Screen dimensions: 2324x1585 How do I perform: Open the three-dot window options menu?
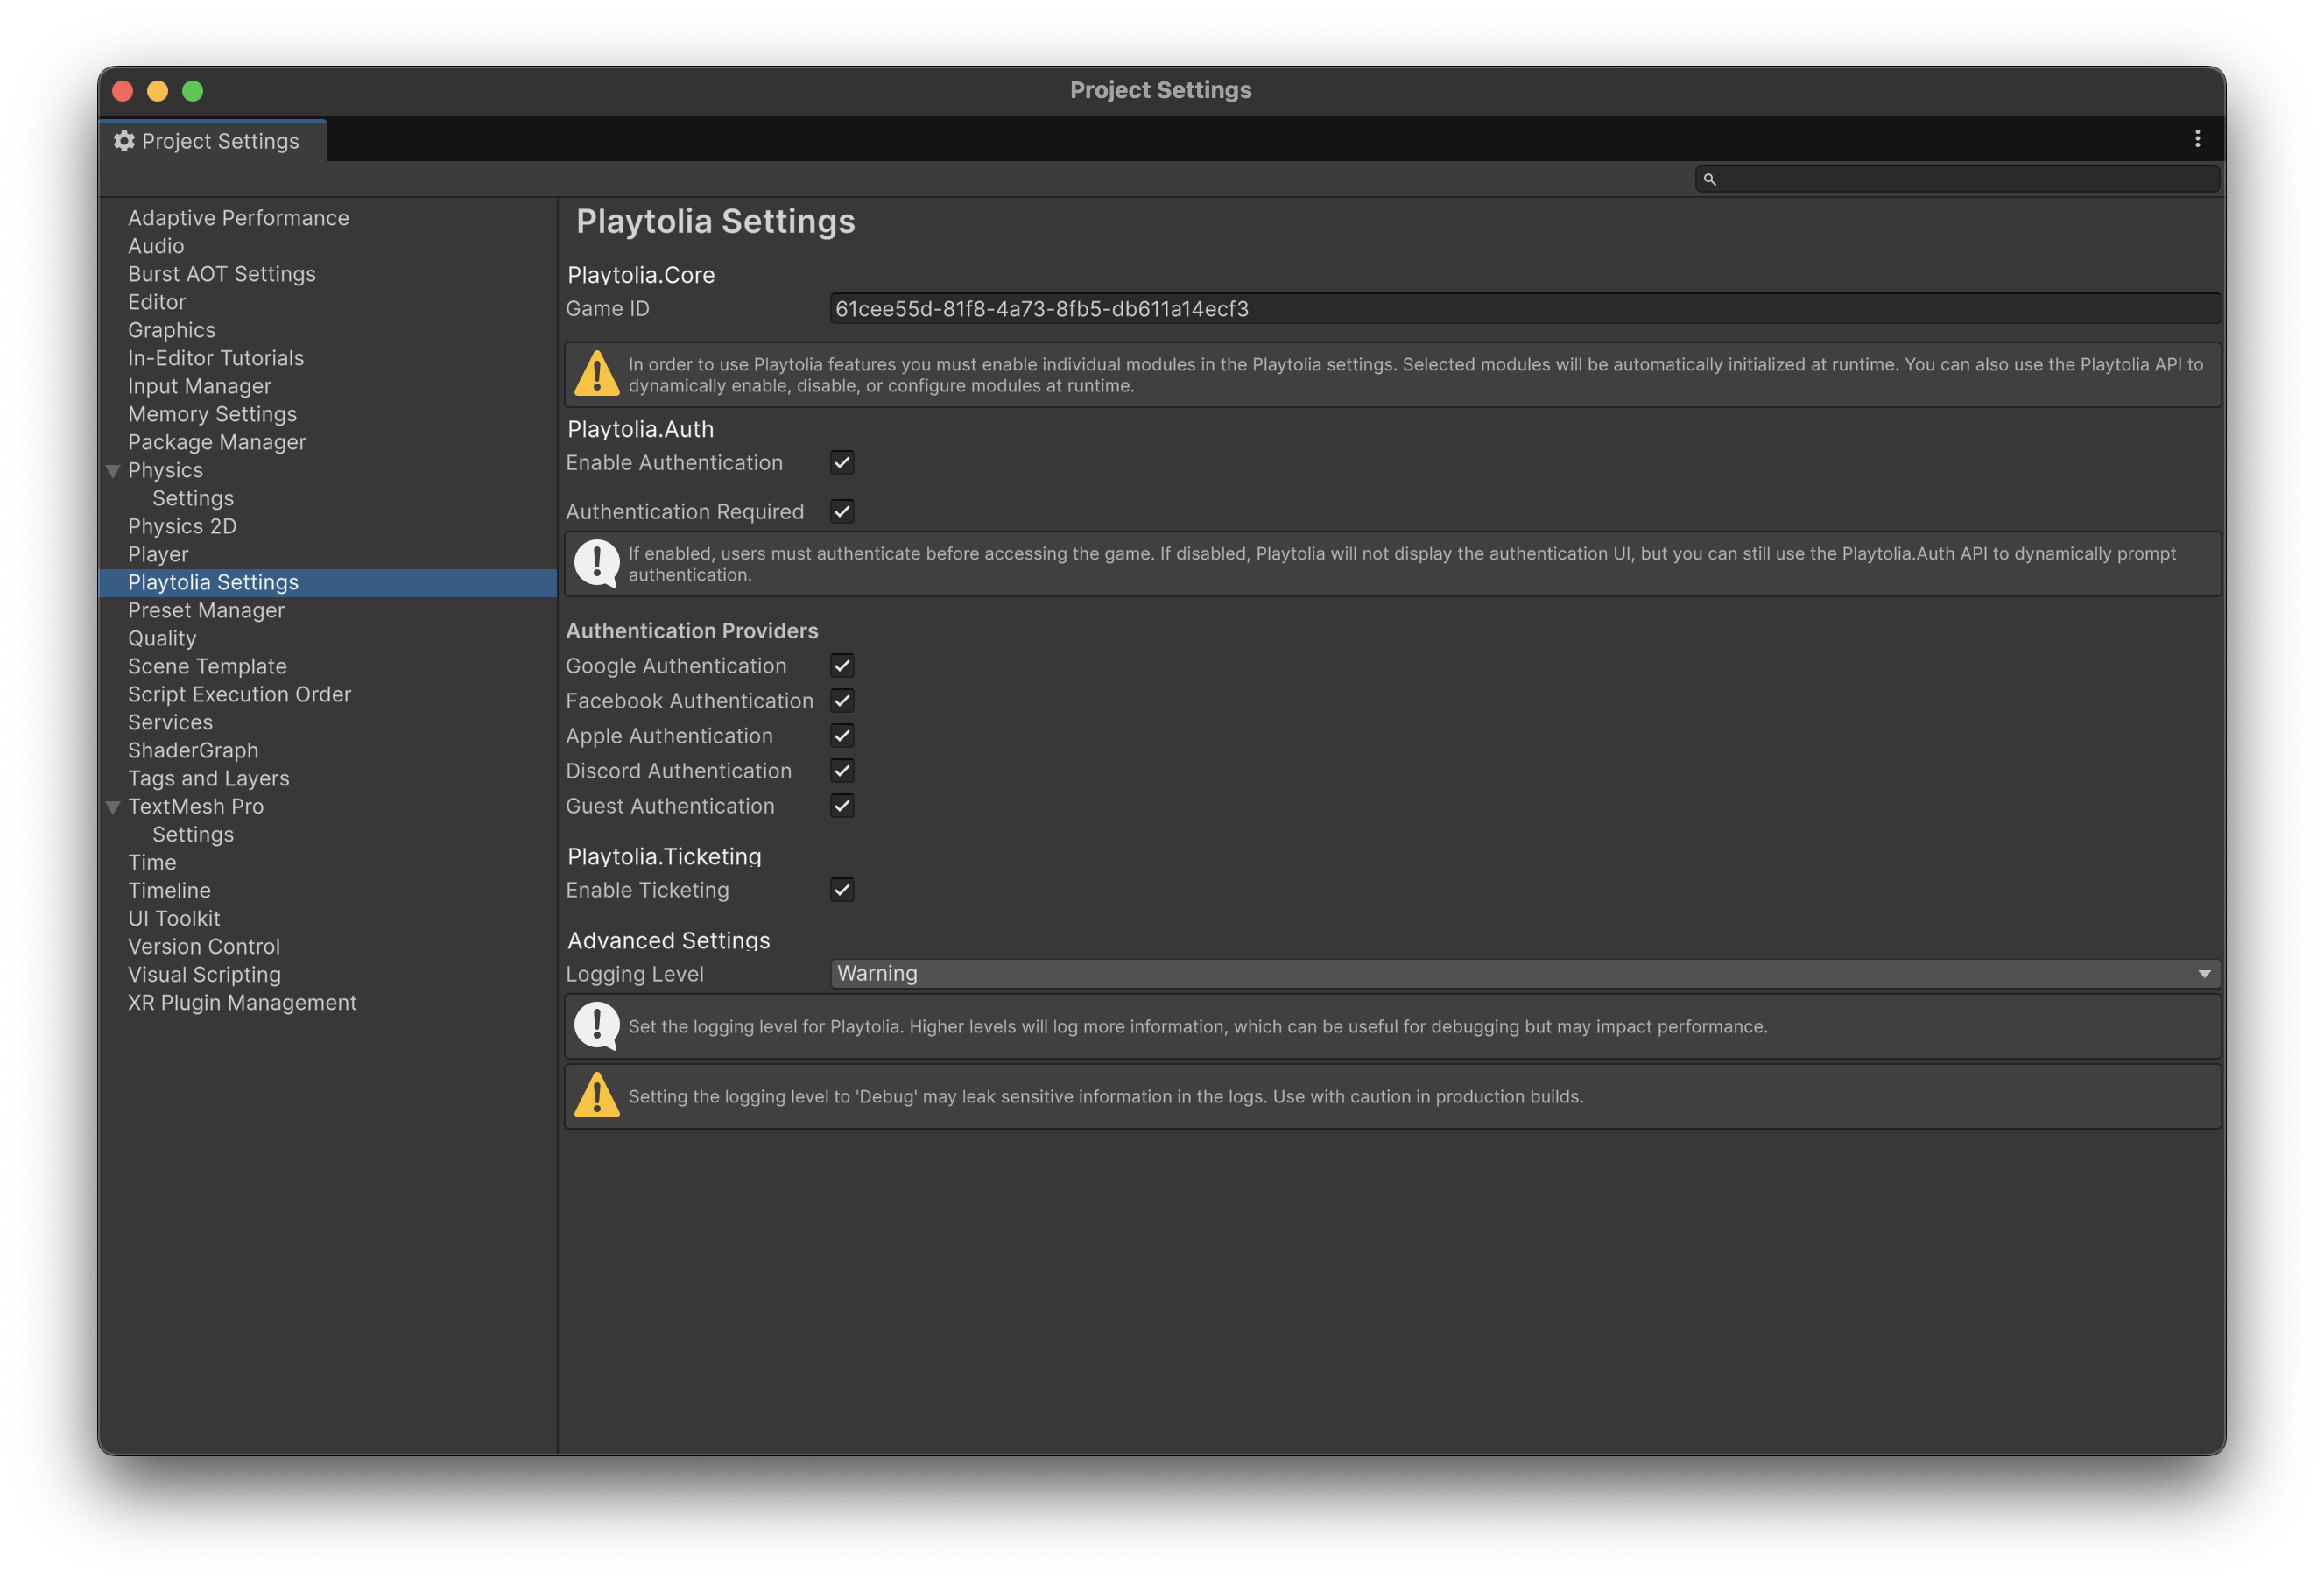point(2197,139)
